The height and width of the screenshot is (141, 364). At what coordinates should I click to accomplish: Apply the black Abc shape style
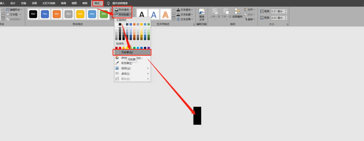click(33, 14)
